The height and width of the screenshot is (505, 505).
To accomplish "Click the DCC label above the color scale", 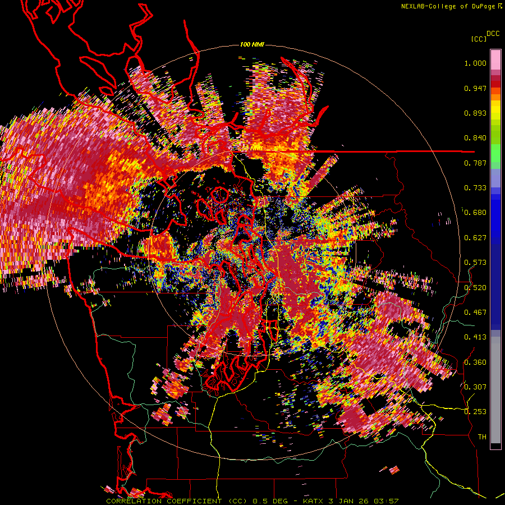I will pos(493,34).
